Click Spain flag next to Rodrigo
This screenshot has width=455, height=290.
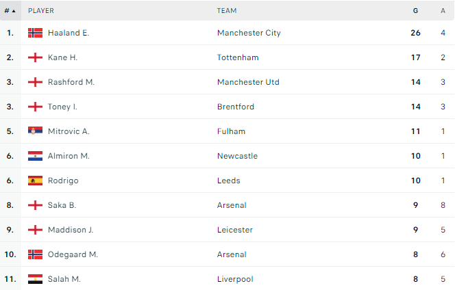(35, 181)
